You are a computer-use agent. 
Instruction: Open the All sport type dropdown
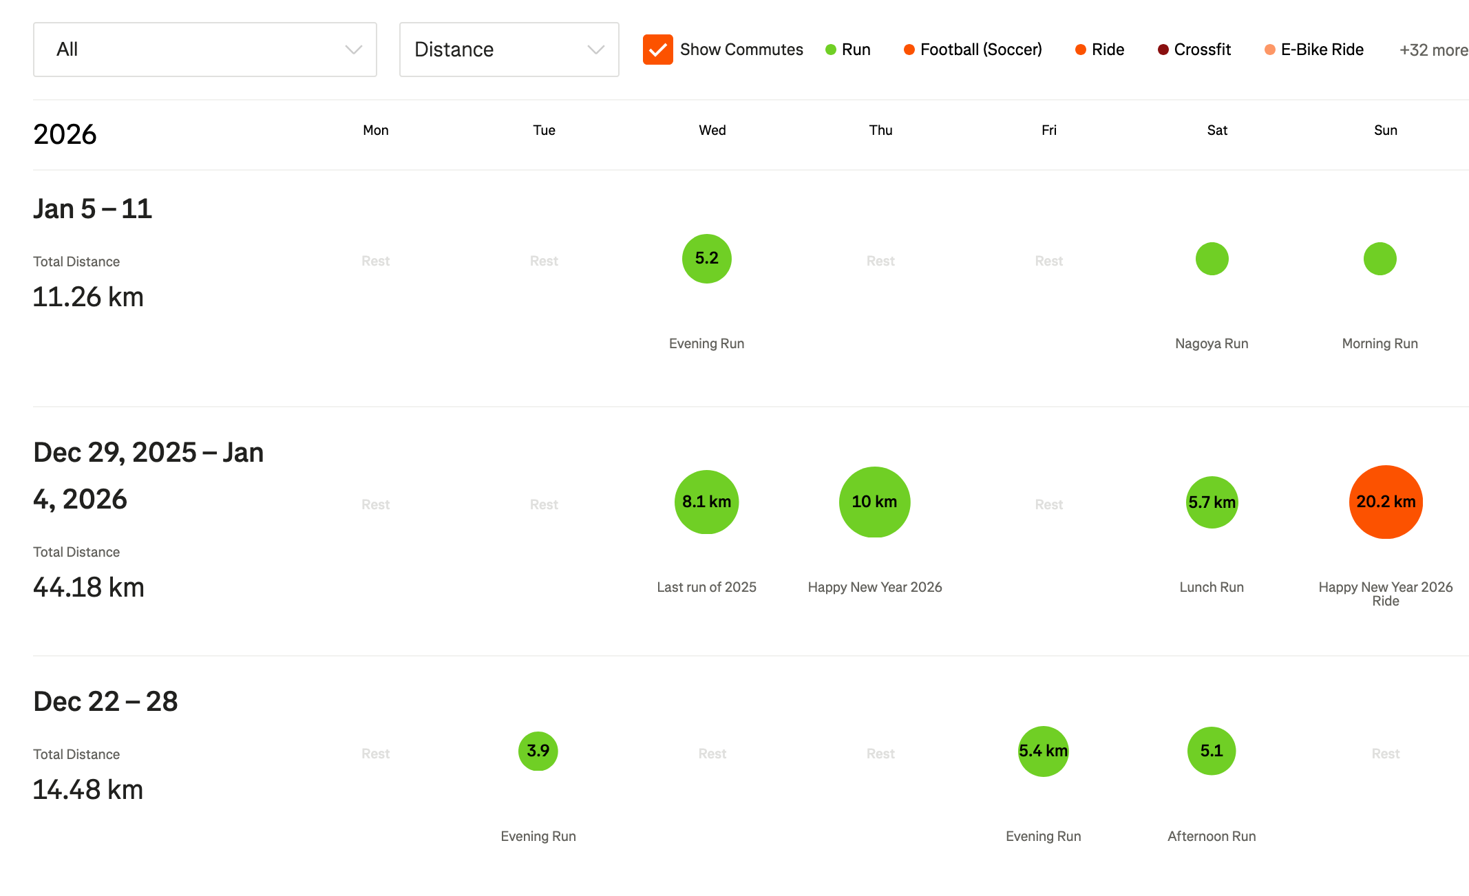(204, 50)
